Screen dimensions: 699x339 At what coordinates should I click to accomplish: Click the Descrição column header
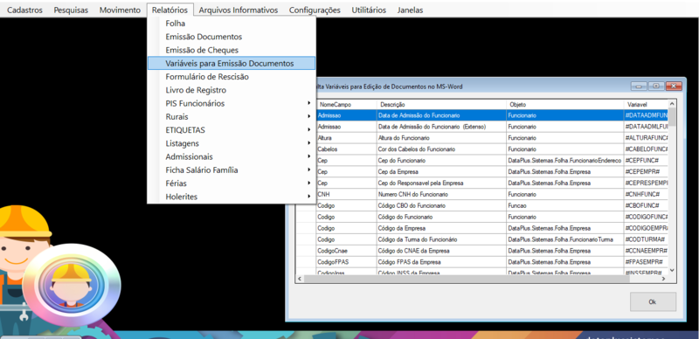(x=441, y=104)
